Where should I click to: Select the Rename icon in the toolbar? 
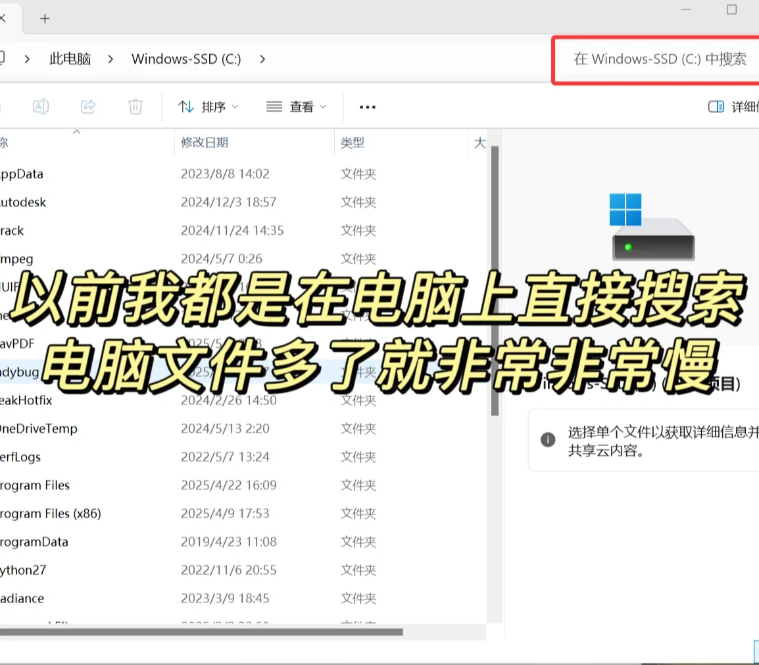(40, 106)
